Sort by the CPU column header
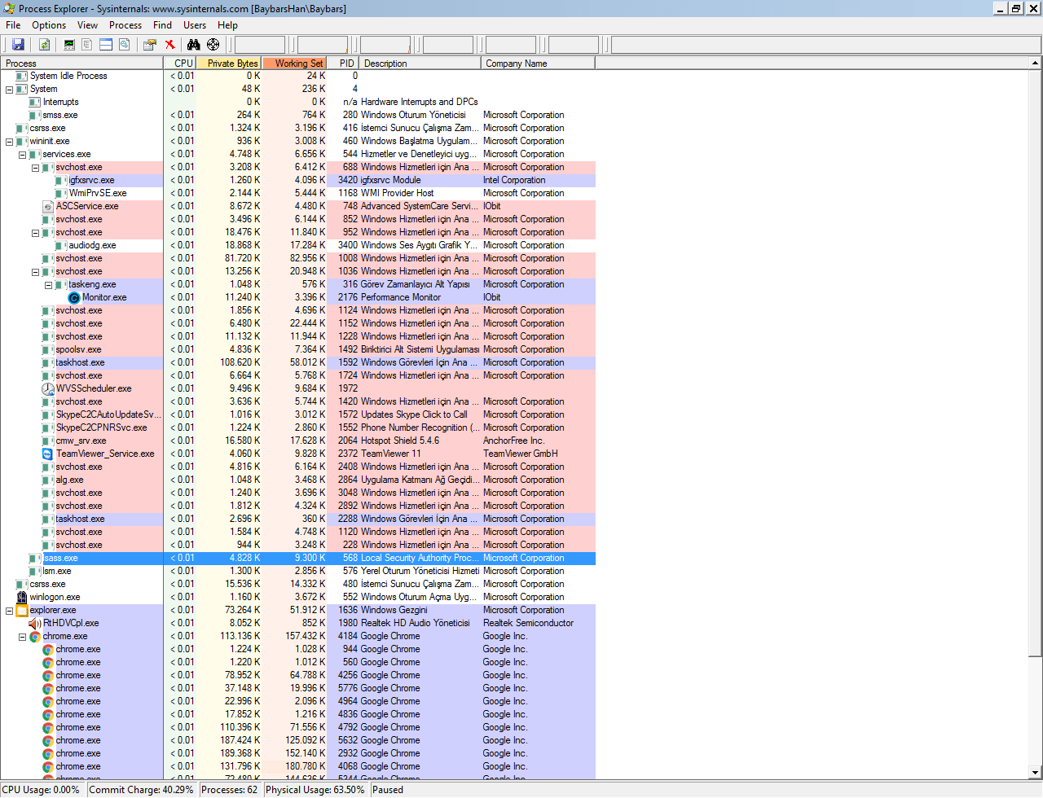 pos(180,63)
